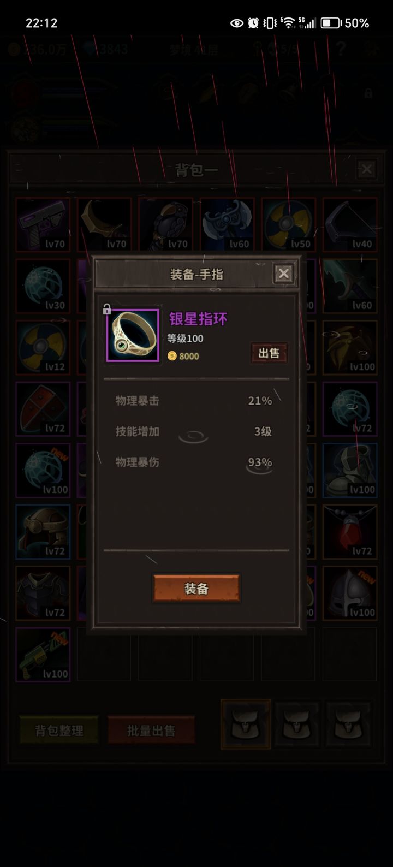Image resolution: width=393 pixels, height=867 pixels.
Task: Tap the 银星指环 ring icon
Action: click(x=133, y=335)
